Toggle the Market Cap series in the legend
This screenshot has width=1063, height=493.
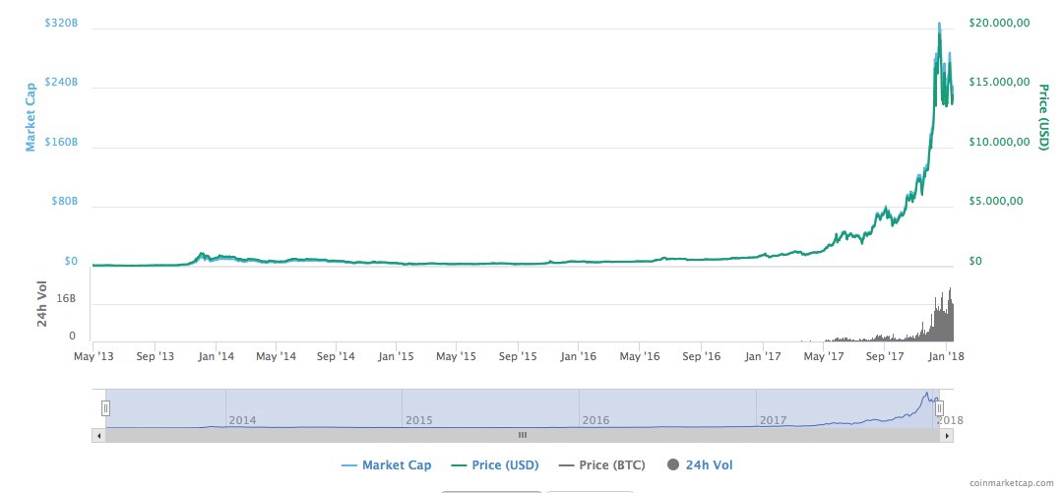tap(396, 464)
